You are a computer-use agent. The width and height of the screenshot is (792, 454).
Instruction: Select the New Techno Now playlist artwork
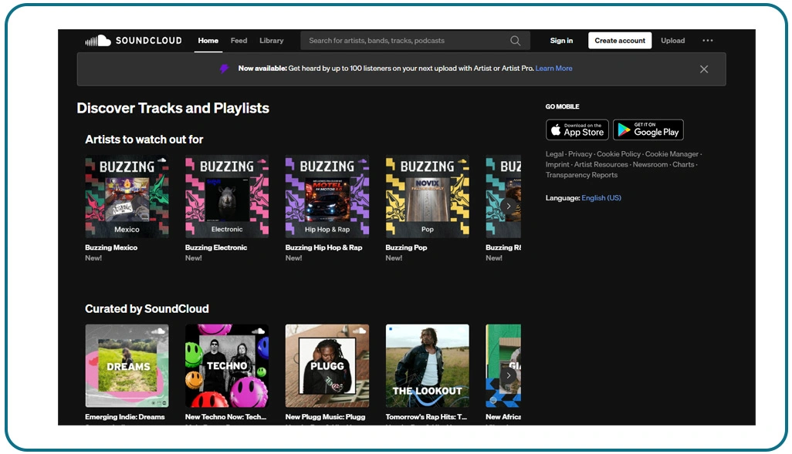point(226,365)
